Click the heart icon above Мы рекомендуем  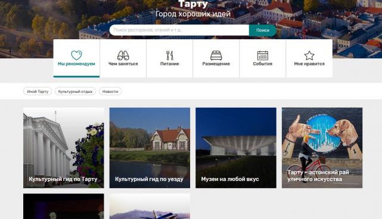[76, 55]
